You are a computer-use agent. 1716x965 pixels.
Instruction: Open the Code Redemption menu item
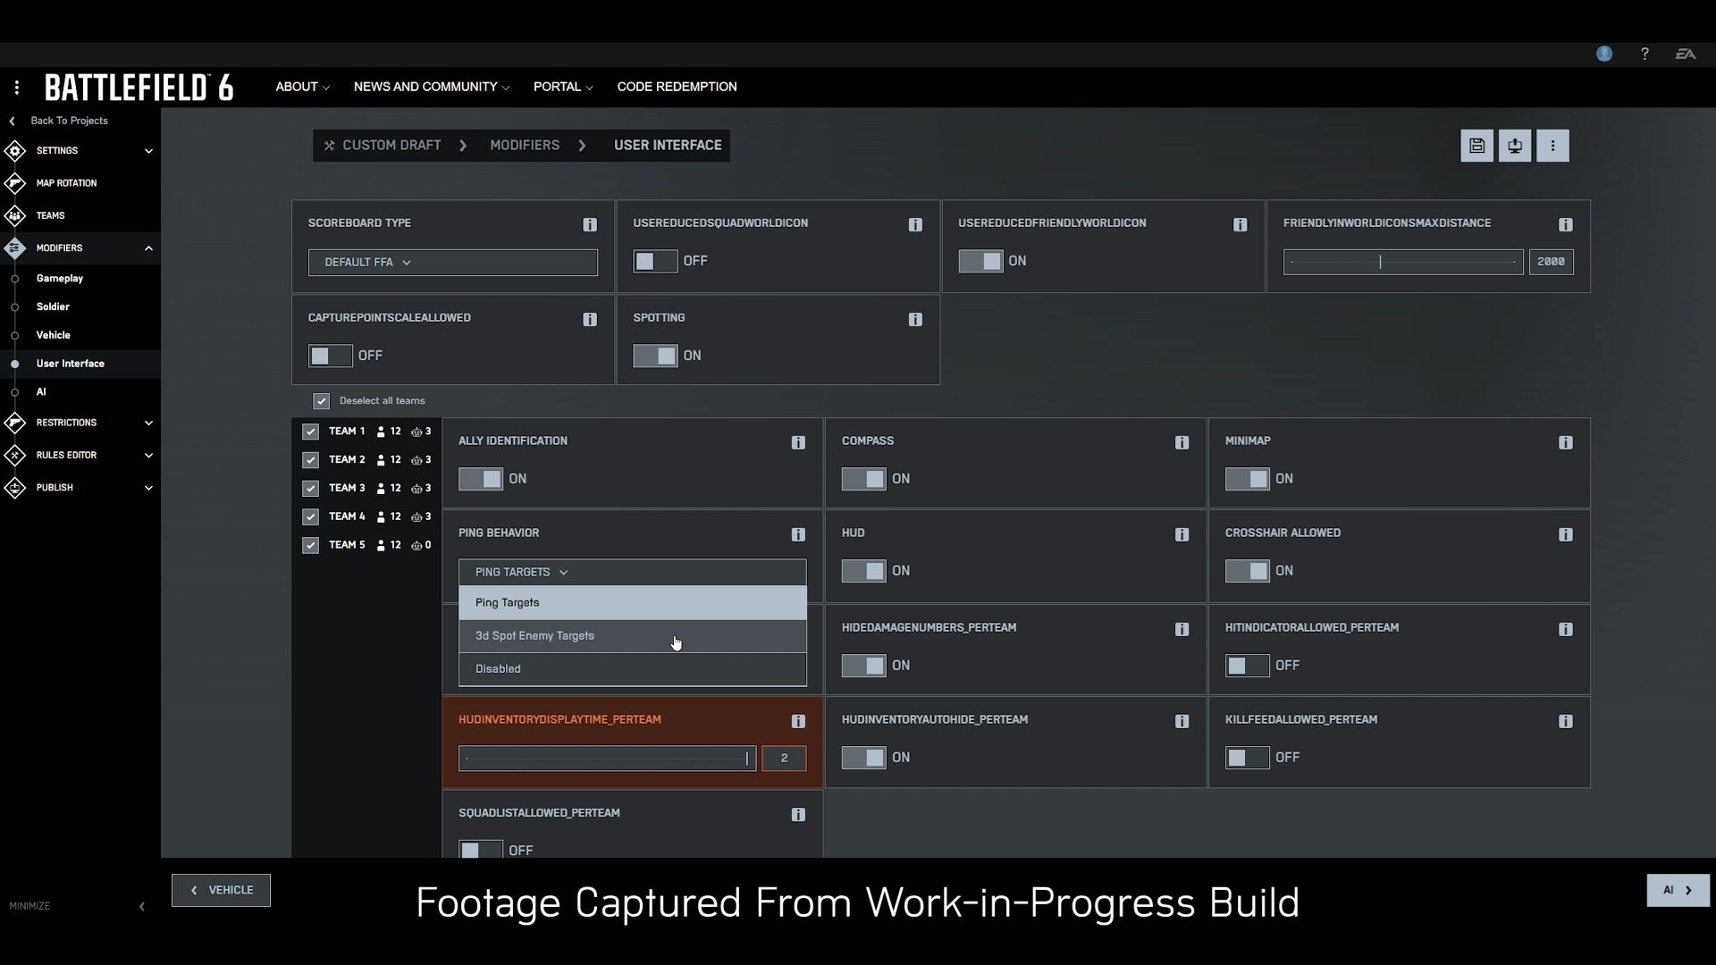677,87
